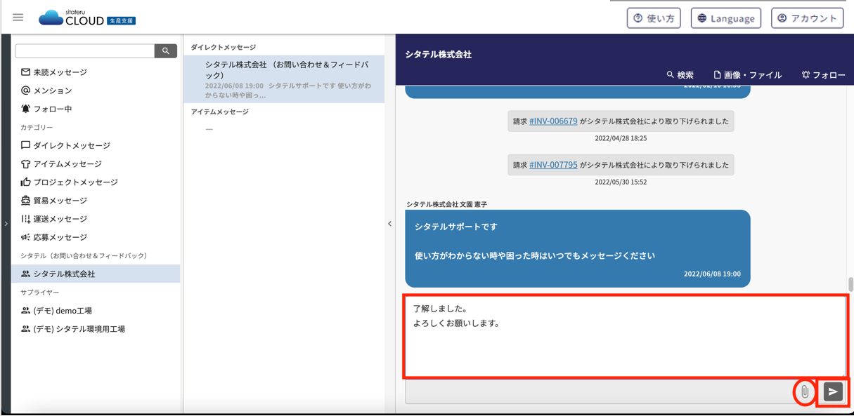Image resolution: width=854 pixels, height=416 pixels.
Task: Click the shipping icon for 運送メッセージ
Action: pos(25,219)
